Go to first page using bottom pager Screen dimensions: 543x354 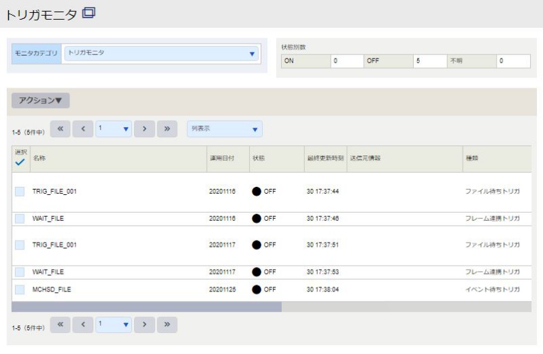tap(61, 325)
